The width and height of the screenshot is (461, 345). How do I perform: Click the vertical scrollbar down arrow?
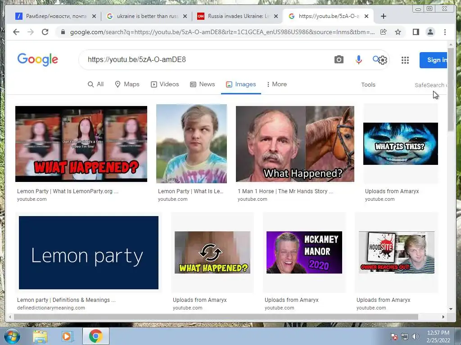pos(451,309)
